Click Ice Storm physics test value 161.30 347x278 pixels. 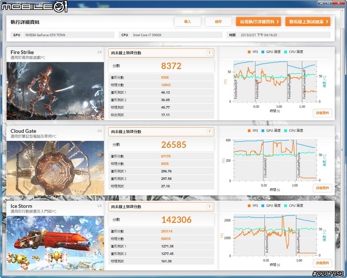click(166, 261)
